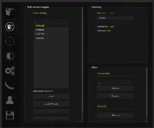Viewport: 154px width, 128px height.
Task: Click the Anti-aimbot angles panel scrollbar
Action: pyautogui.click(x=82, y=60)
